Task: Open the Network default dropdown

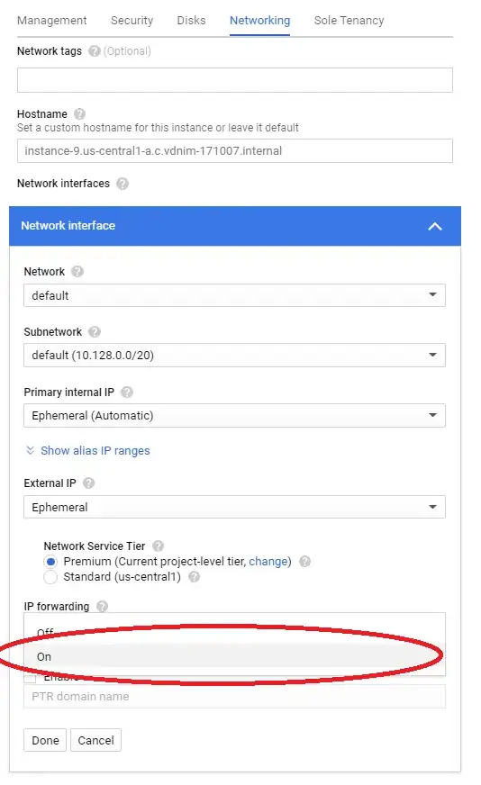Action: pos(234,295)
